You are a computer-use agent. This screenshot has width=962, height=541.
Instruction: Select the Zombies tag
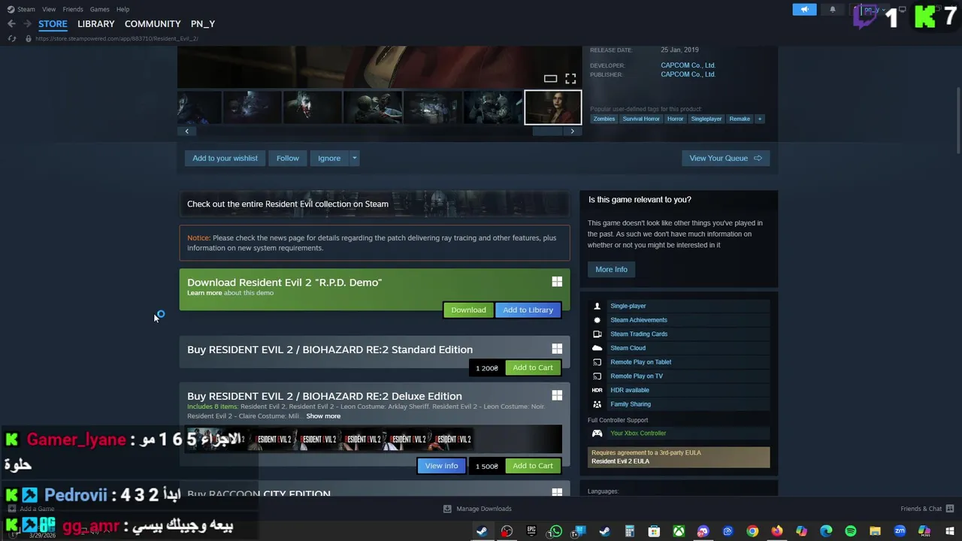(604, 119)
